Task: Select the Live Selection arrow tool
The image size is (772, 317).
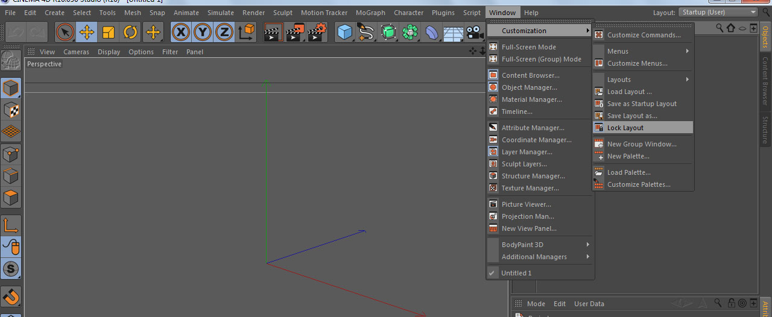Action: click(65, 32)
